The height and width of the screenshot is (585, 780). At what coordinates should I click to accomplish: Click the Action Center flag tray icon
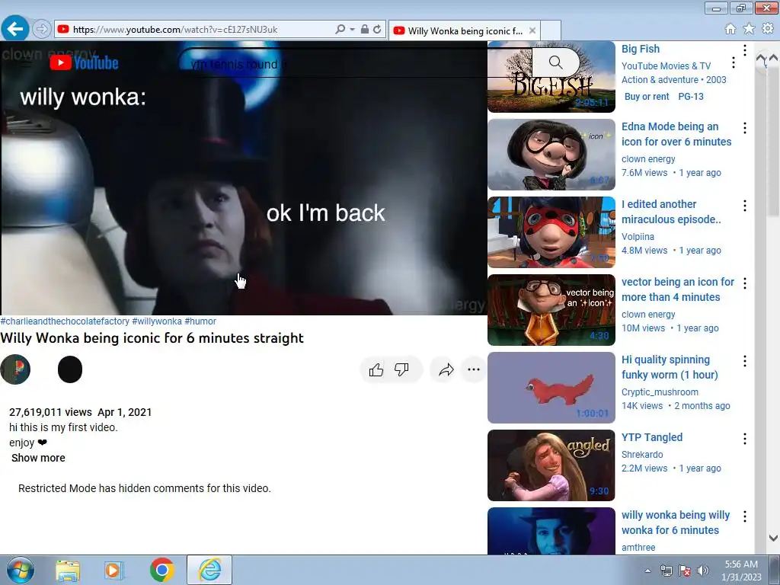coord(685,571)
